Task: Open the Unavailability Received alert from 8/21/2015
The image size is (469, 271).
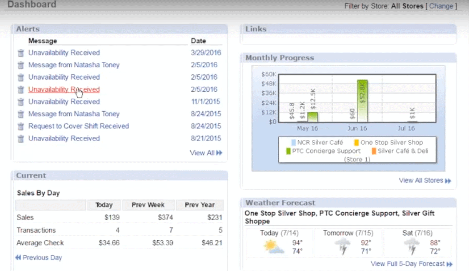Action: coord(64,138)
